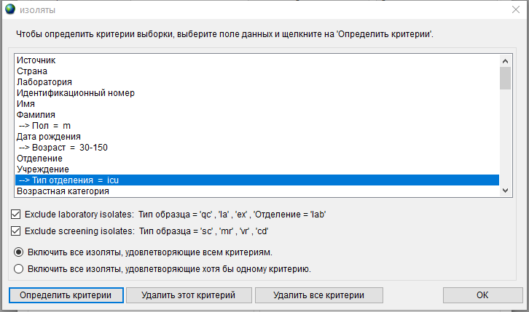Click the Удалить все критерии button
Screen dimensions: 529x312
[x=319, y=295]
